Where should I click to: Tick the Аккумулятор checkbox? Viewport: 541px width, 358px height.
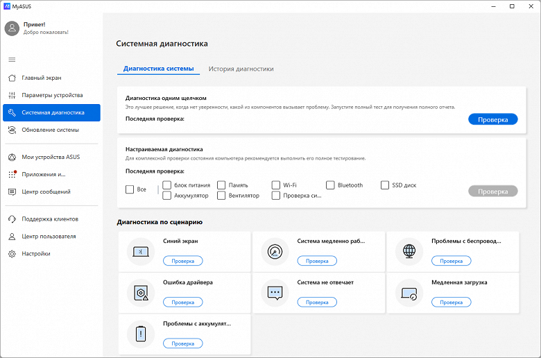point(167,196)
